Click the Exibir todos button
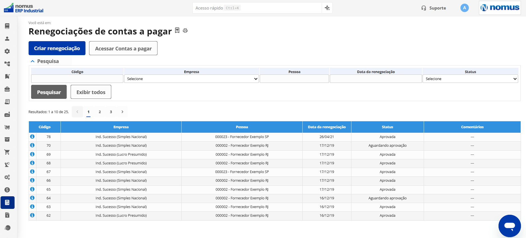 (x=91, y=92)
